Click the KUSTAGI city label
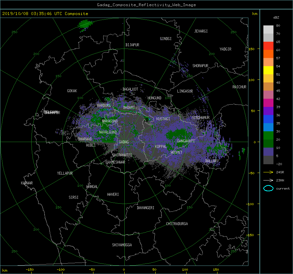 (x=163, y=119)
